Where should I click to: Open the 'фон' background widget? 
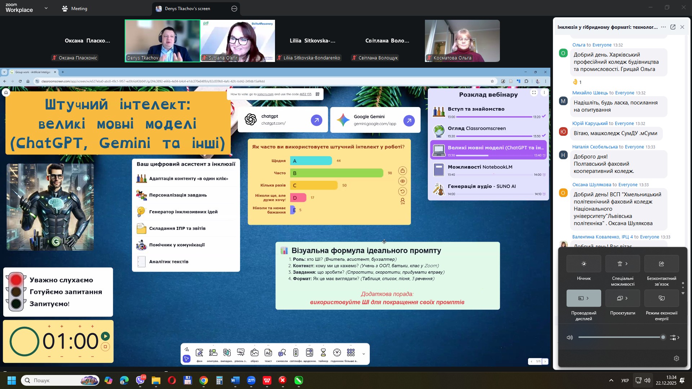click(199, 354)
